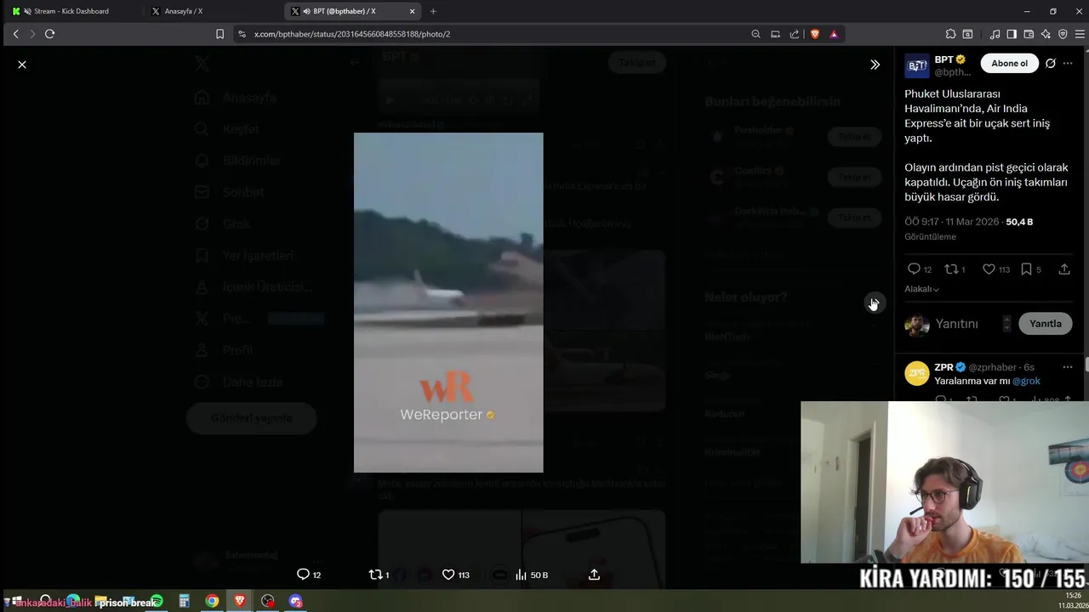Click the share page icon in address bar
1089x612 pixels.
[795, 34]
